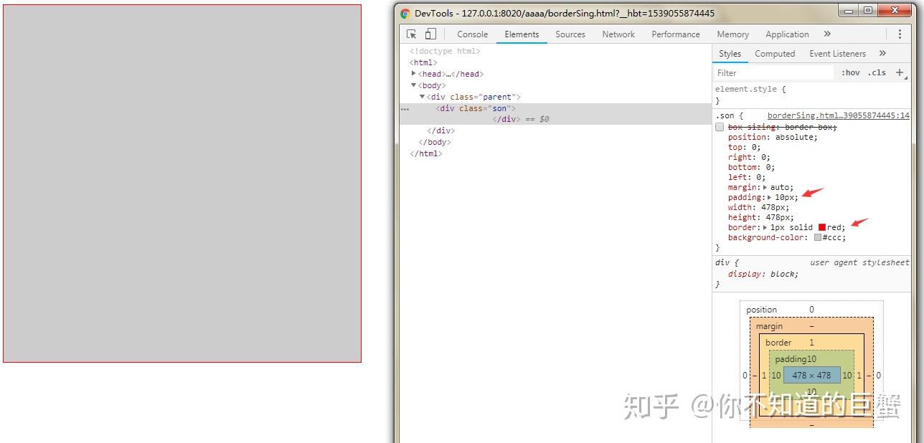This screenshot has height=443, width=924.
Task: Select the Event Listeners tab
Action: coord(837,53)
